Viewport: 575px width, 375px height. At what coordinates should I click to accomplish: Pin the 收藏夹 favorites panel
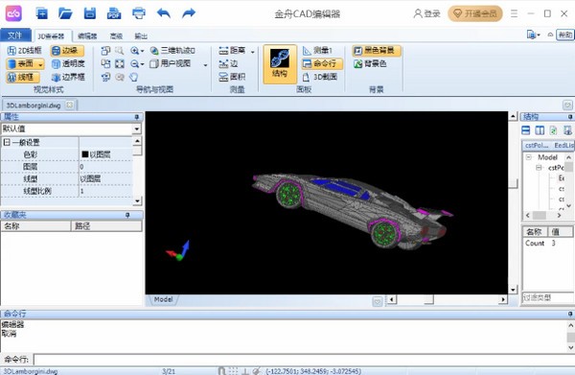127,215
